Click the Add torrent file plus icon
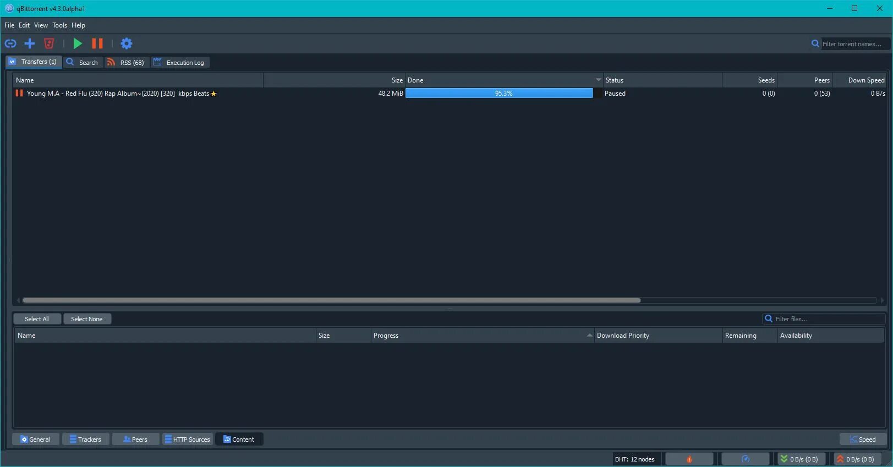This screenshot has height=467, width=893. [30, 43]
